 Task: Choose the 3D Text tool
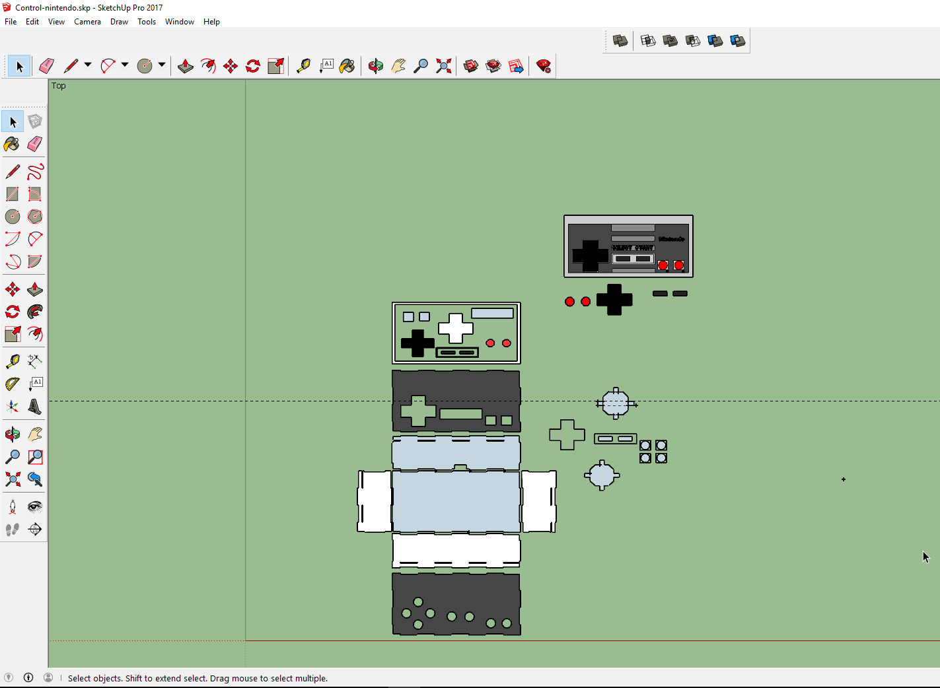coord(35,406)
